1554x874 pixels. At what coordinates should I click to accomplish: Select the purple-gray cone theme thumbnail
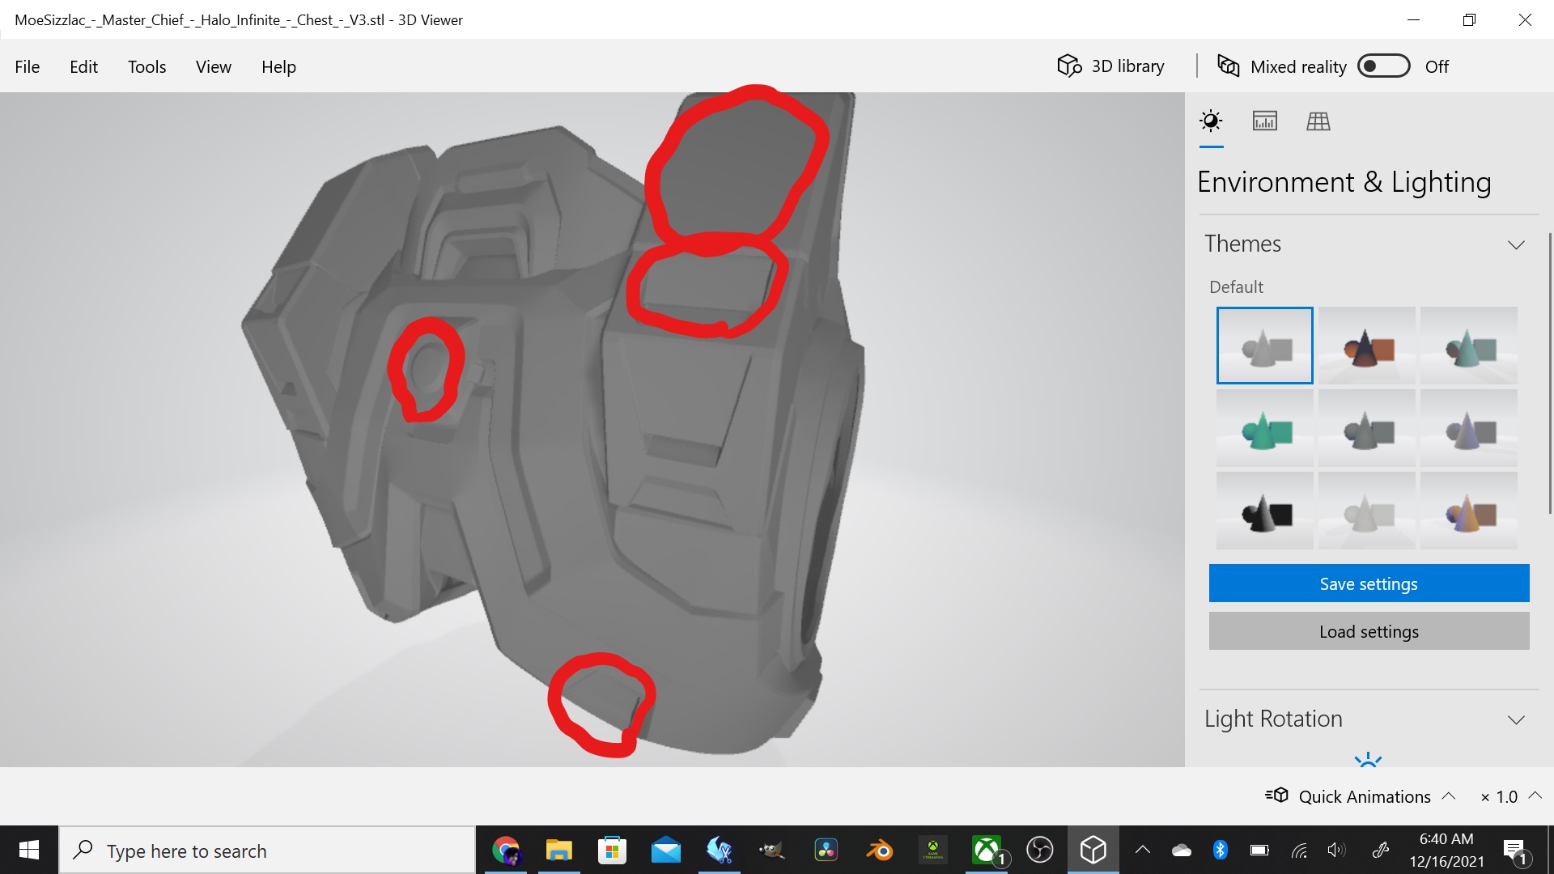coord(1469,428)
